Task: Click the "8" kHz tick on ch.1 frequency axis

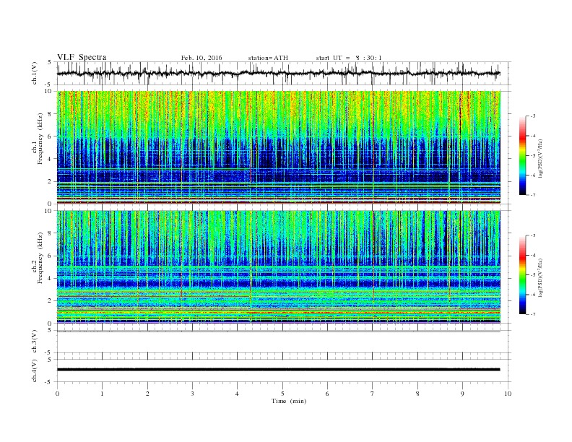Action: pos(50,114)
